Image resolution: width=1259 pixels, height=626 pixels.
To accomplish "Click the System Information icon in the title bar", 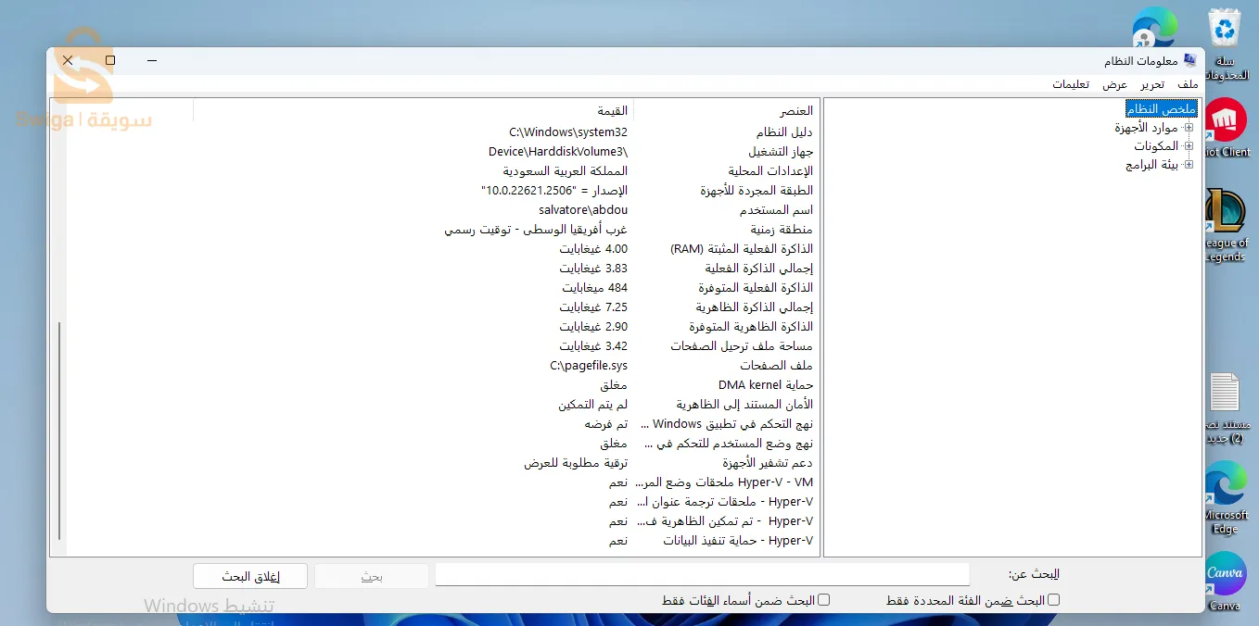I will pyautogui.click(x=1190, y=61).
